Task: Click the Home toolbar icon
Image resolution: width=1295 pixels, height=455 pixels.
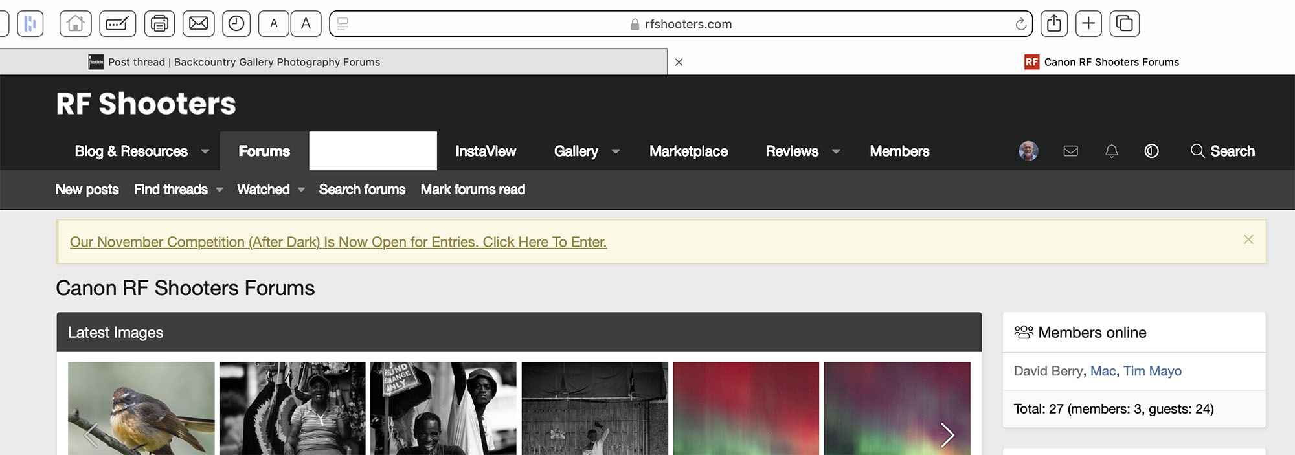Action: [75, 24]
